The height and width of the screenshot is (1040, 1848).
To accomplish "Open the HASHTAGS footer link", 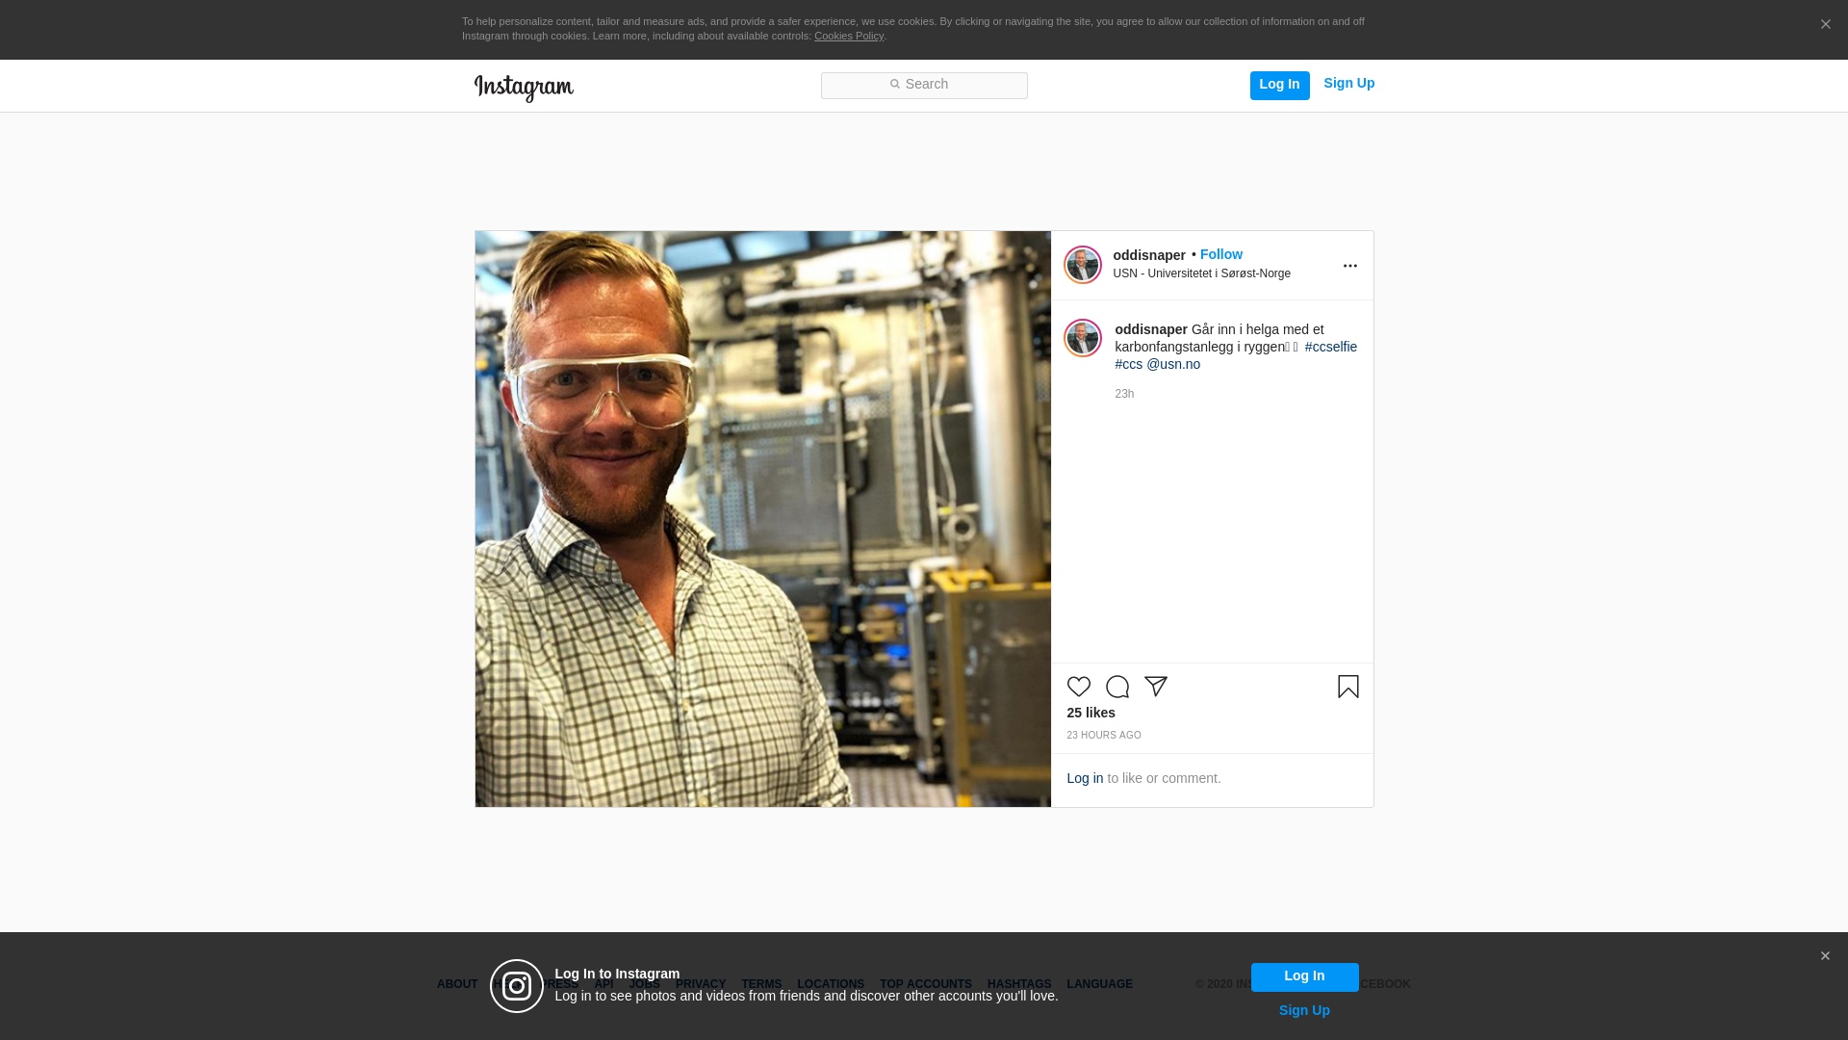I will click(x=1019, y=984).
